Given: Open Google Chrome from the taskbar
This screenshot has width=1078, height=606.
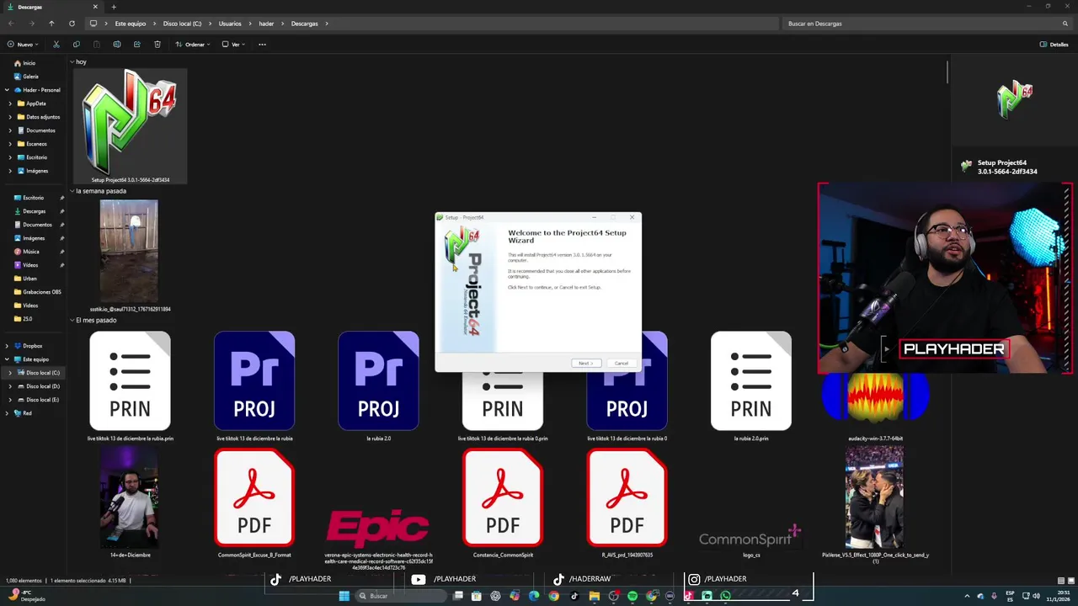Looking at the screenshot, I should [x=553, y=596].
